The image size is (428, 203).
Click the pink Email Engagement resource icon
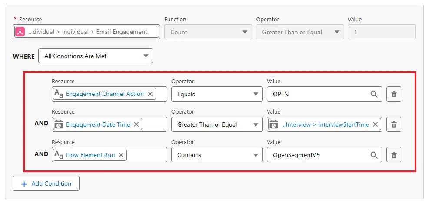point(20,32)
